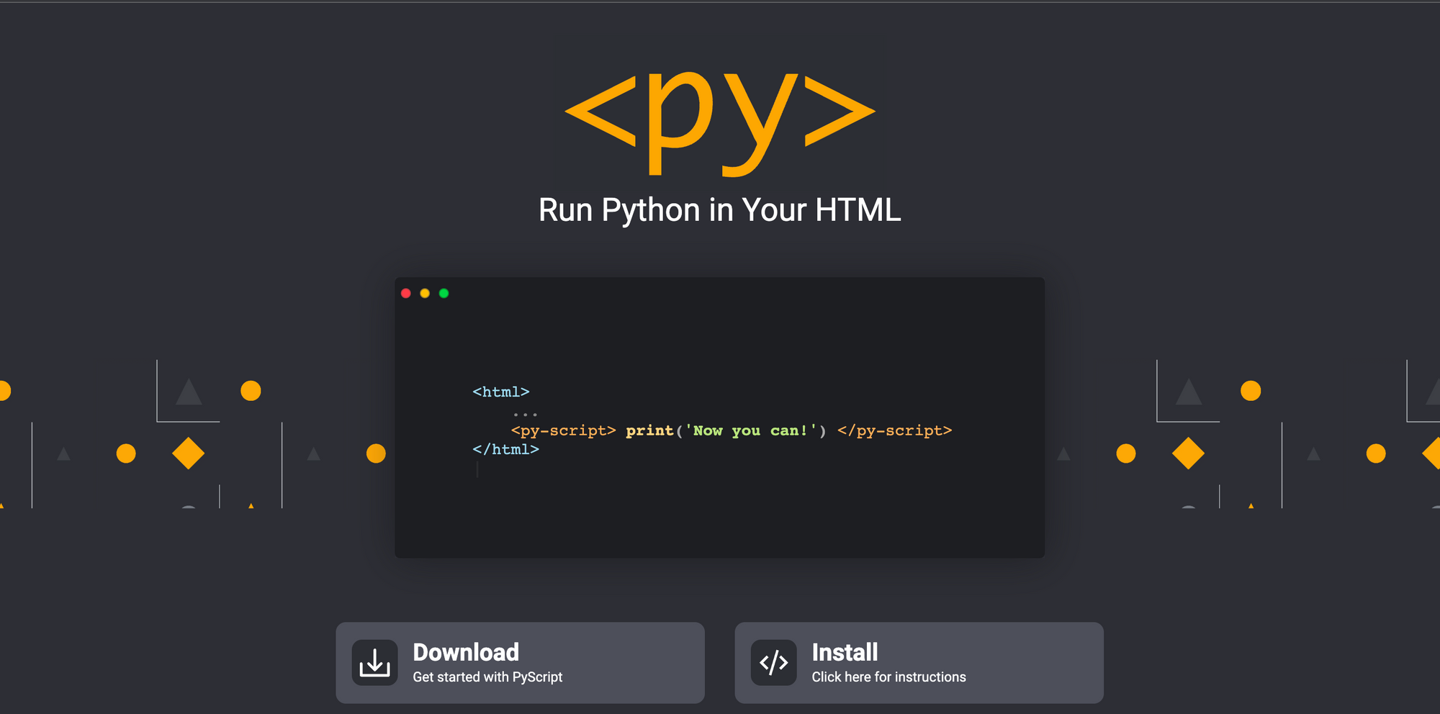This screenshot has width=1440, height=714.
Task: Select the download arrow icon beside Download
Action: coord(375,662)
